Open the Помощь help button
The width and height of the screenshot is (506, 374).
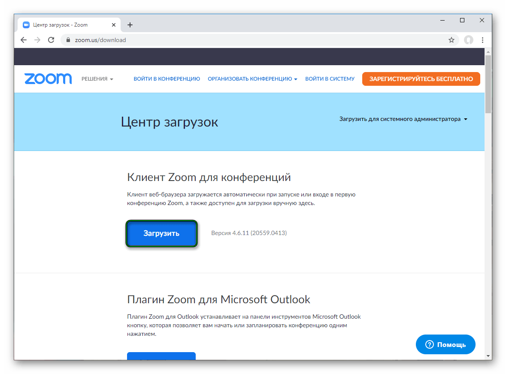tap(445, 344)
